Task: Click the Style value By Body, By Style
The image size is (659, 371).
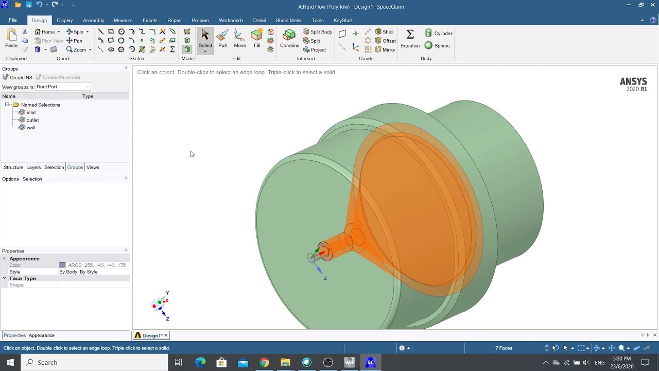Action: 78,272
